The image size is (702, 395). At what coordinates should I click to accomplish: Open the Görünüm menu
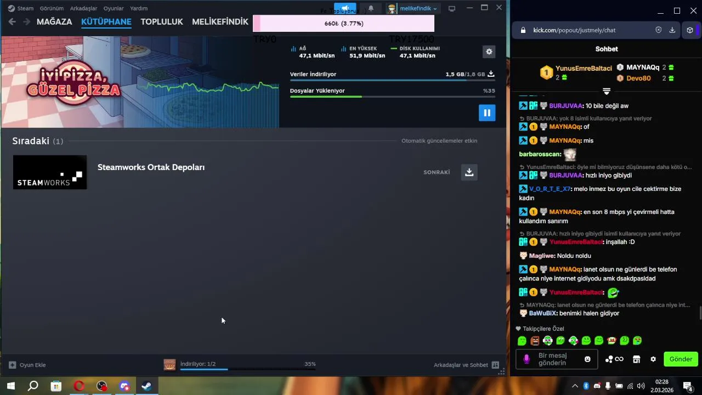[52, 8]
